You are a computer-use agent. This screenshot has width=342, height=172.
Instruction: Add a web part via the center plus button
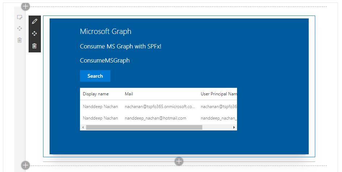pos(179,161)
